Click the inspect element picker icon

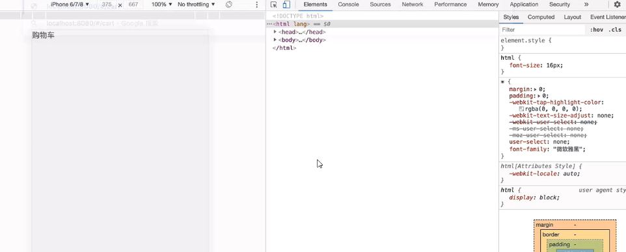tap(273, 5)
